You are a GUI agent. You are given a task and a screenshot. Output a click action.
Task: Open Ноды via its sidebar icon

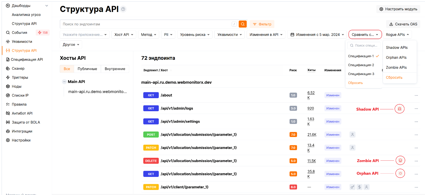coord(8,86)
